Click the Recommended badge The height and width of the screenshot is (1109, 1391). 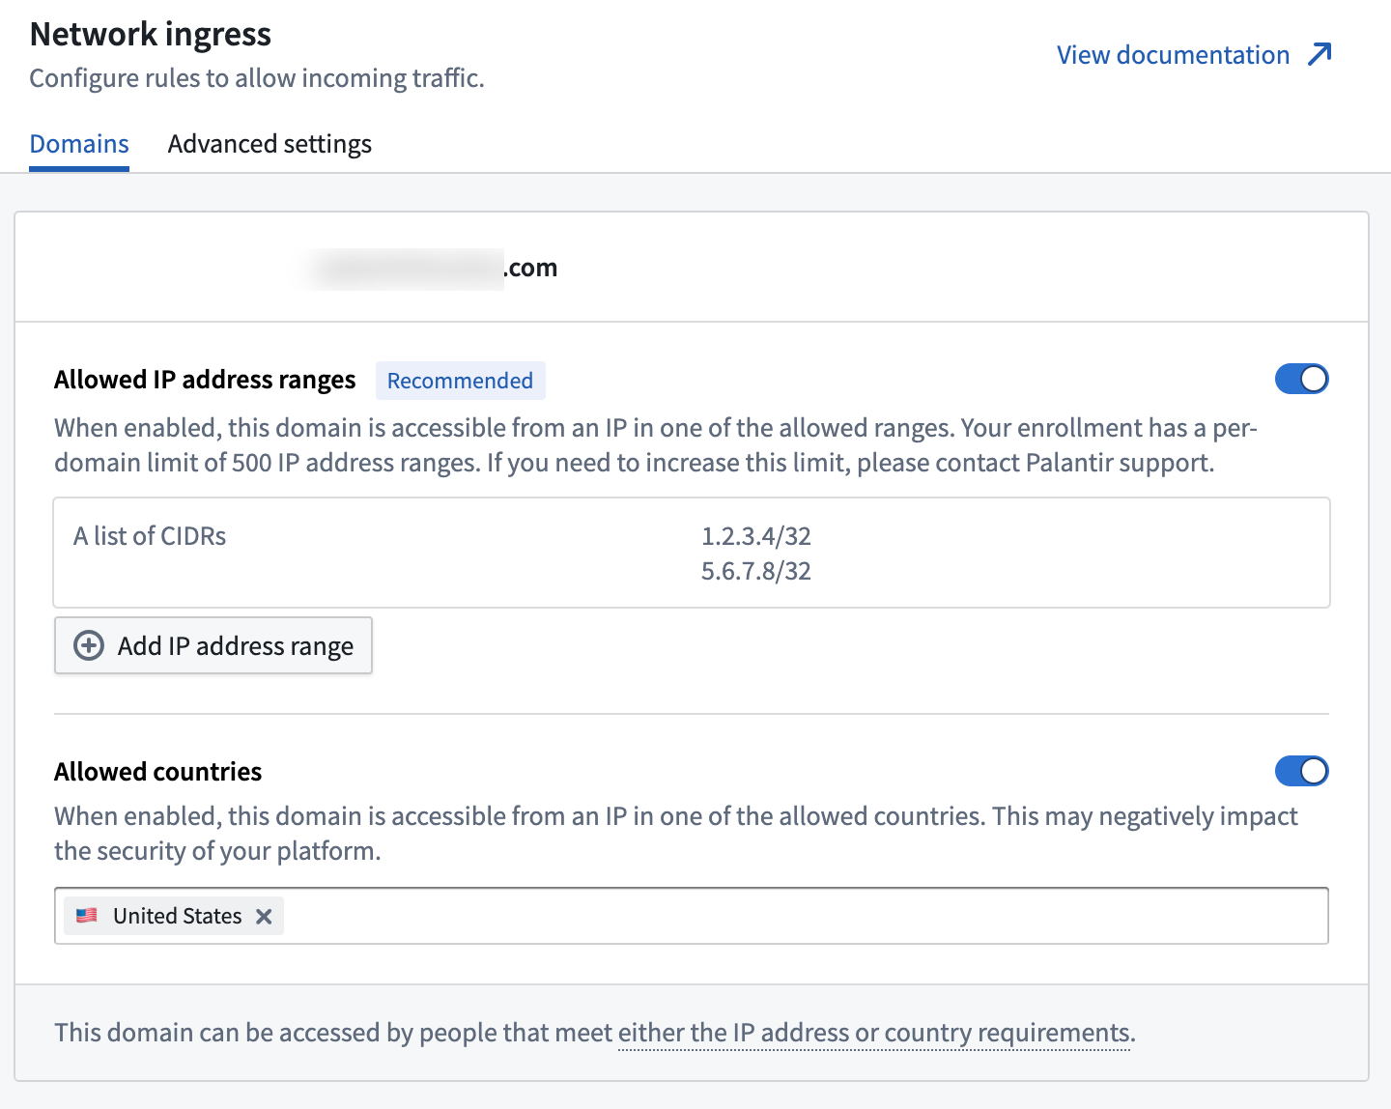tap(460, 381)
